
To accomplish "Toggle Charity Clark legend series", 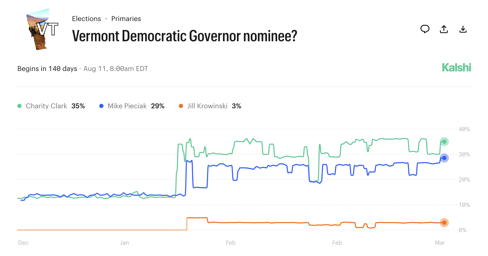I will point(46,106).
